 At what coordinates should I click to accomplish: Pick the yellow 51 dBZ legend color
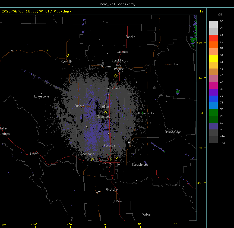(213, 58)
